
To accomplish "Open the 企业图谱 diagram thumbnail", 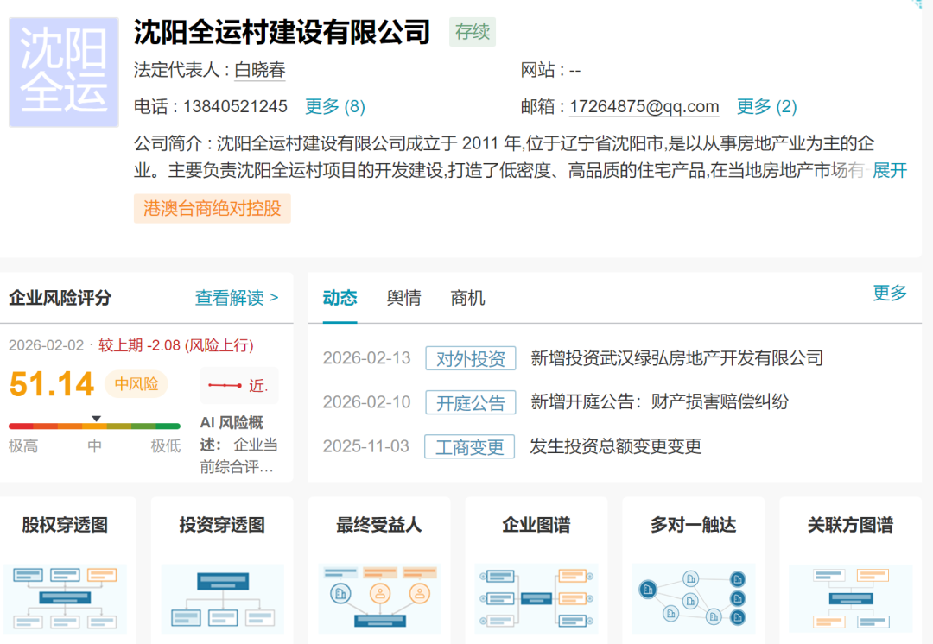I will [536, 599].
